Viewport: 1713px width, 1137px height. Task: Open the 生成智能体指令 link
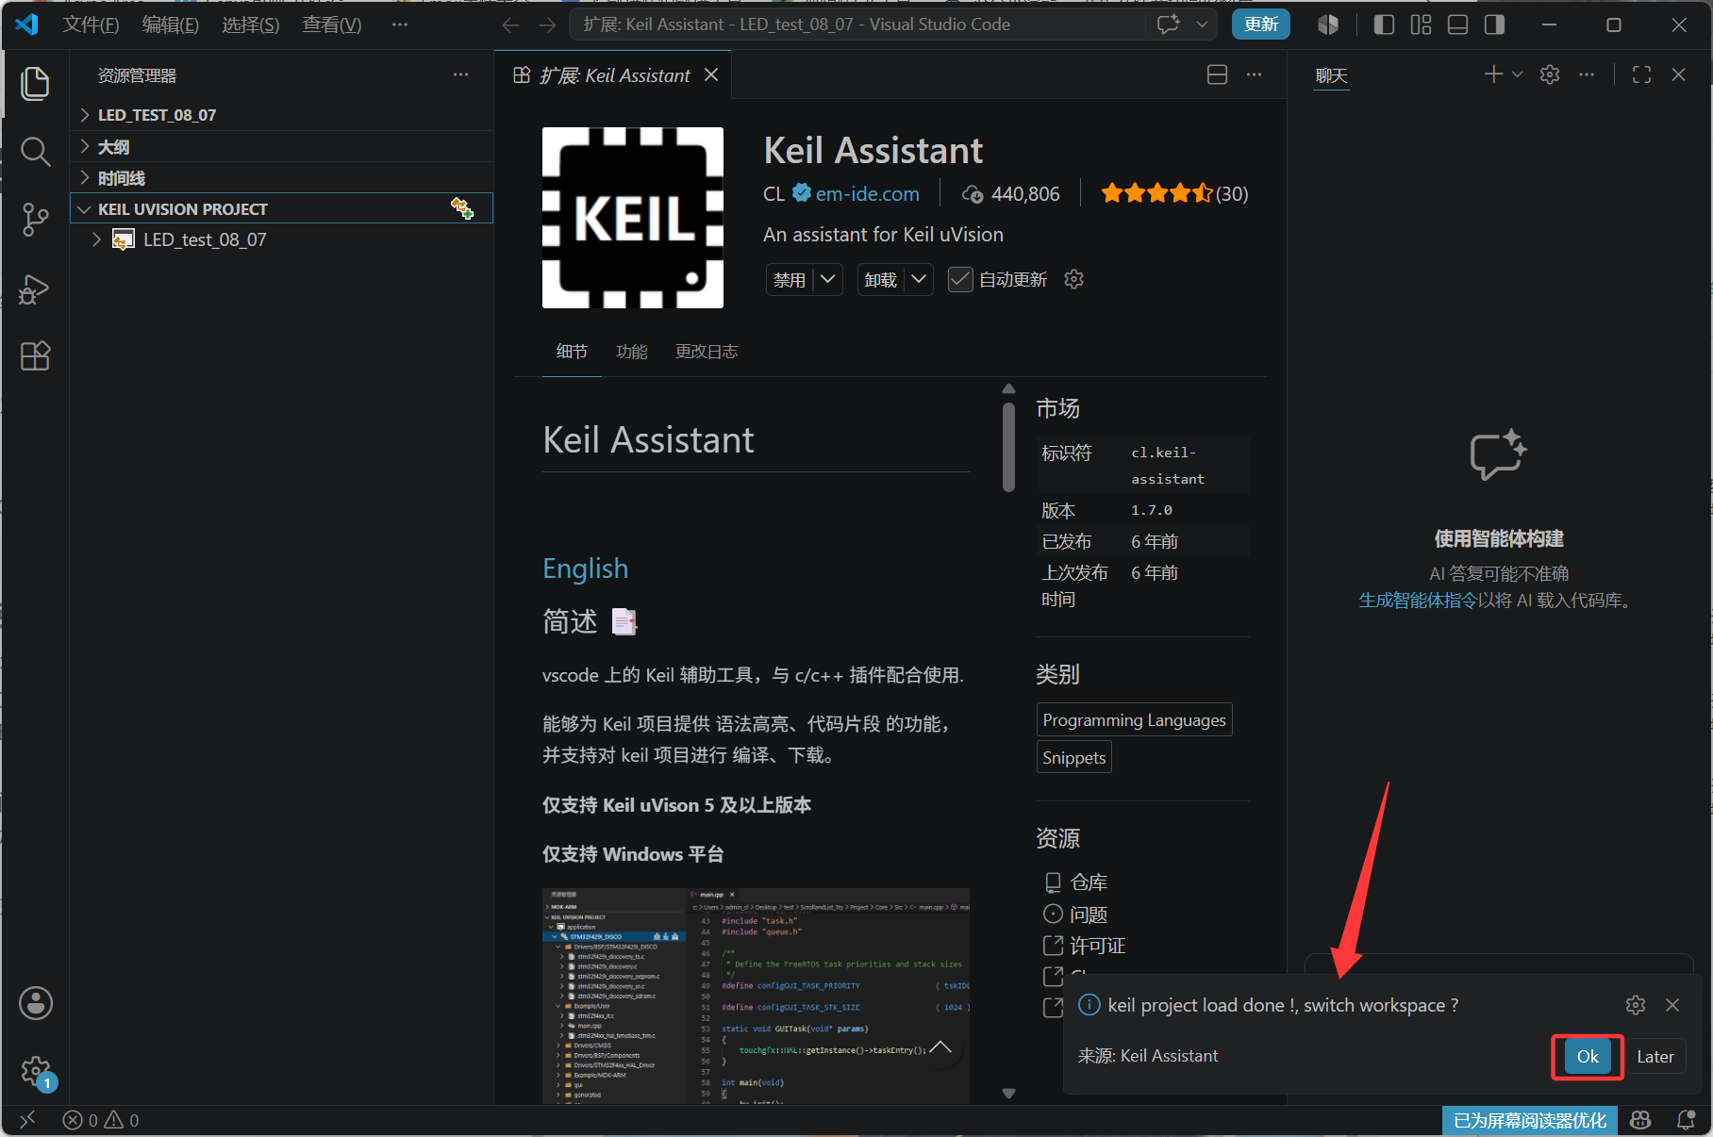tap(1418, 601)
